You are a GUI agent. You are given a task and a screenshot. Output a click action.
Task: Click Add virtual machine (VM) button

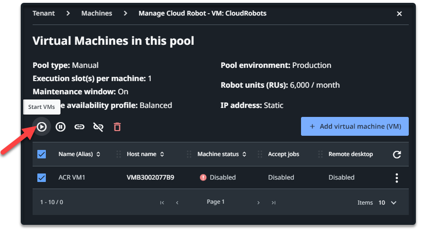coord(355,126)
